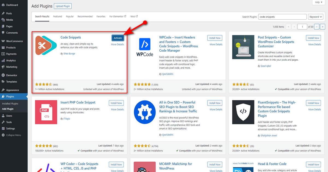Click the Marketing megaphone icon
The image size is (328, 172).
pos(3,67)
